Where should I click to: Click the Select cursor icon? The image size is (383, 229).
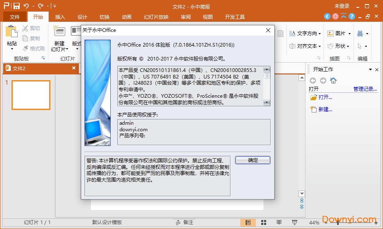(x=360, y=46)
